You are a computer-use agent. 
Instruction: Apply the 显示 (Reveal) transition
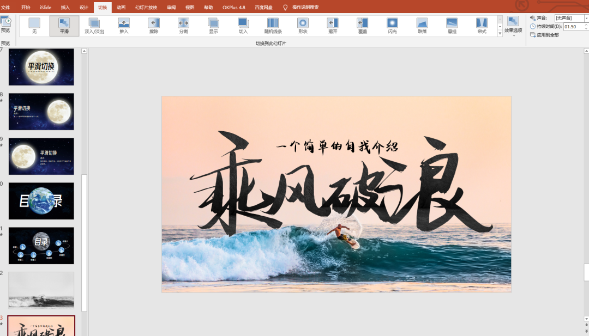tap(213, 26)
